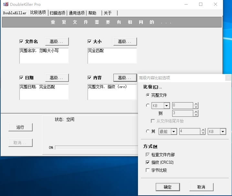Click the 完整日期, 完全匹配 text box
This screenshot has width=232, height=196.
44,92
